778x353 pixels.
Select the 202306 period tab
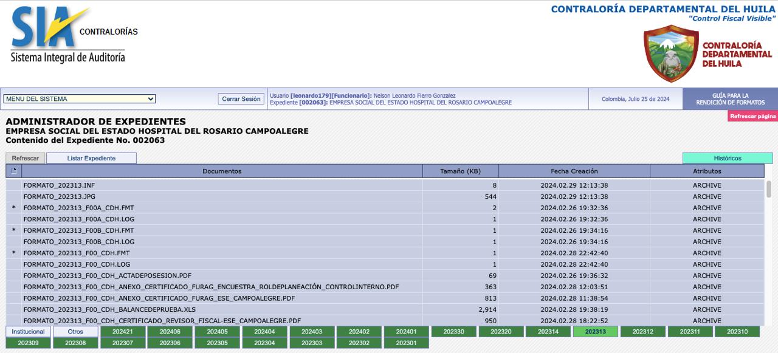pos(170,343)
